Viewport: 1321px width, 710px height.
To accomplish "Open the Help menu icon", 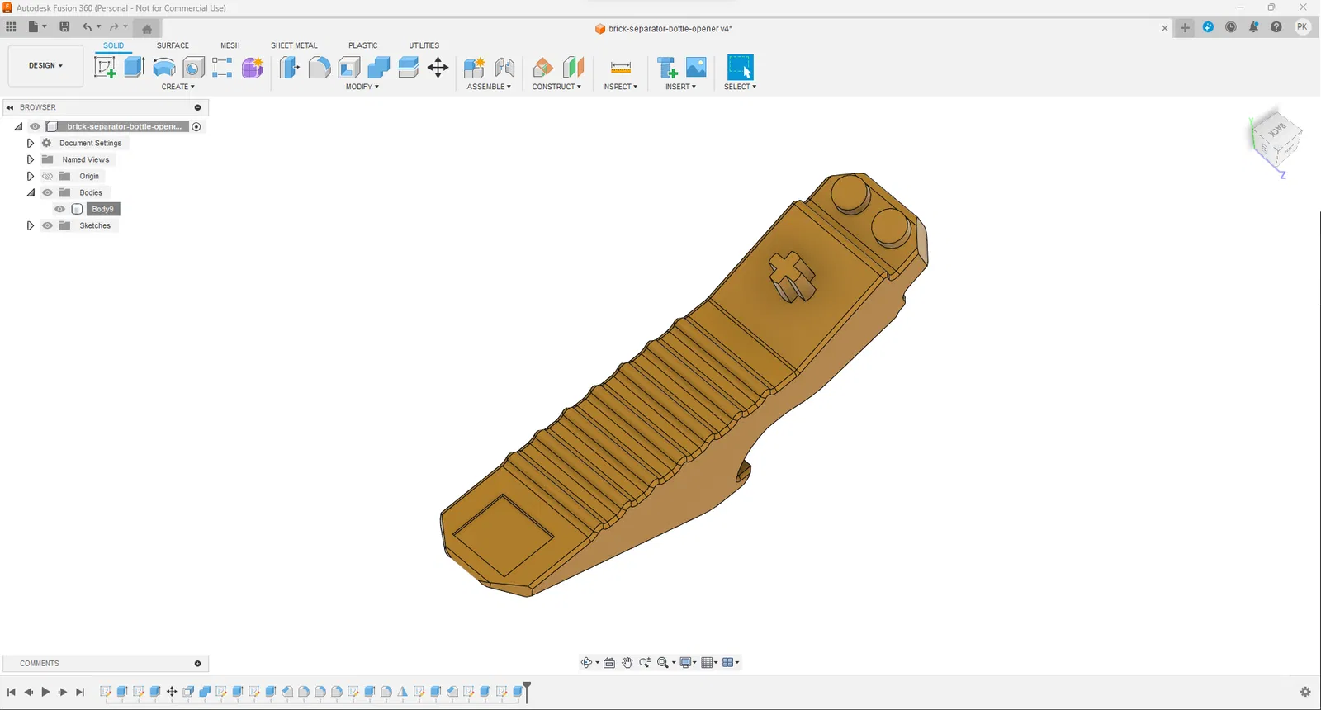I will tap(1276, 27).
